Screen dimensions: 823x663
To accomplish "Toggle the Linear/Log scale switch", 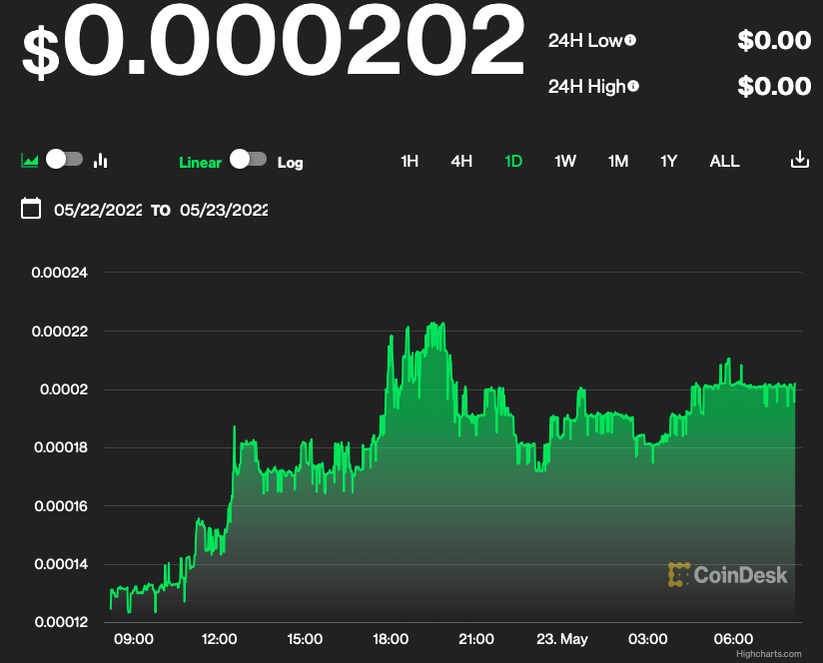I will 248,159.
